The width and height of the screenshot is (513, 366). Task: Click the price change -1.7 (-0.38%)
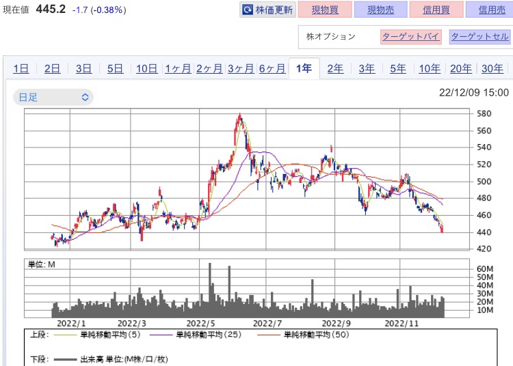point(99,10)
